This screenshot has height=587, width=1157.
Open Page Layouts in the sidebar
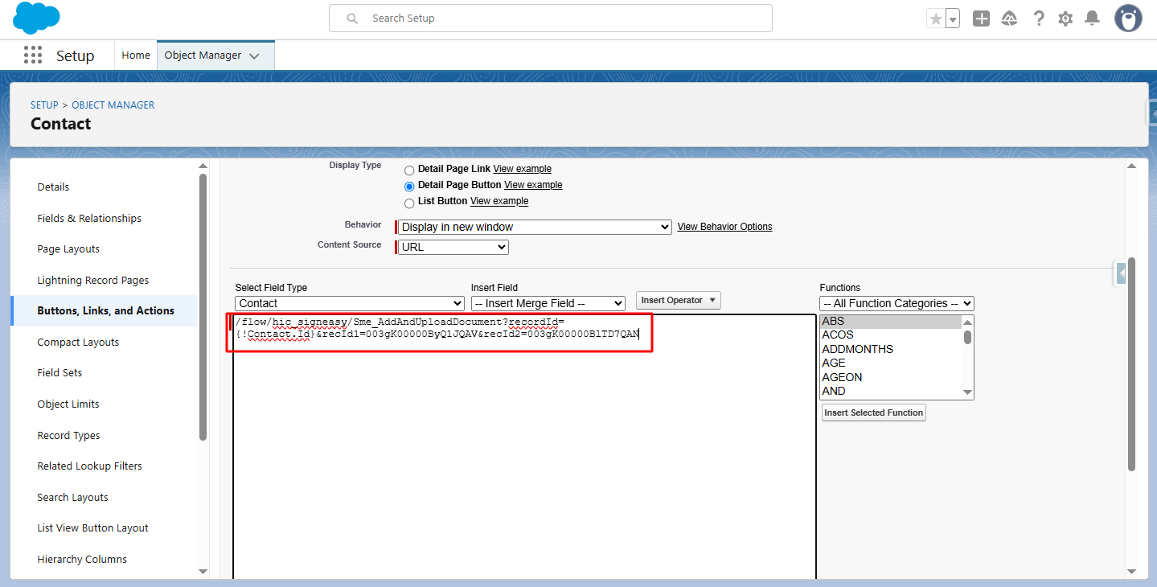(68, 249)
